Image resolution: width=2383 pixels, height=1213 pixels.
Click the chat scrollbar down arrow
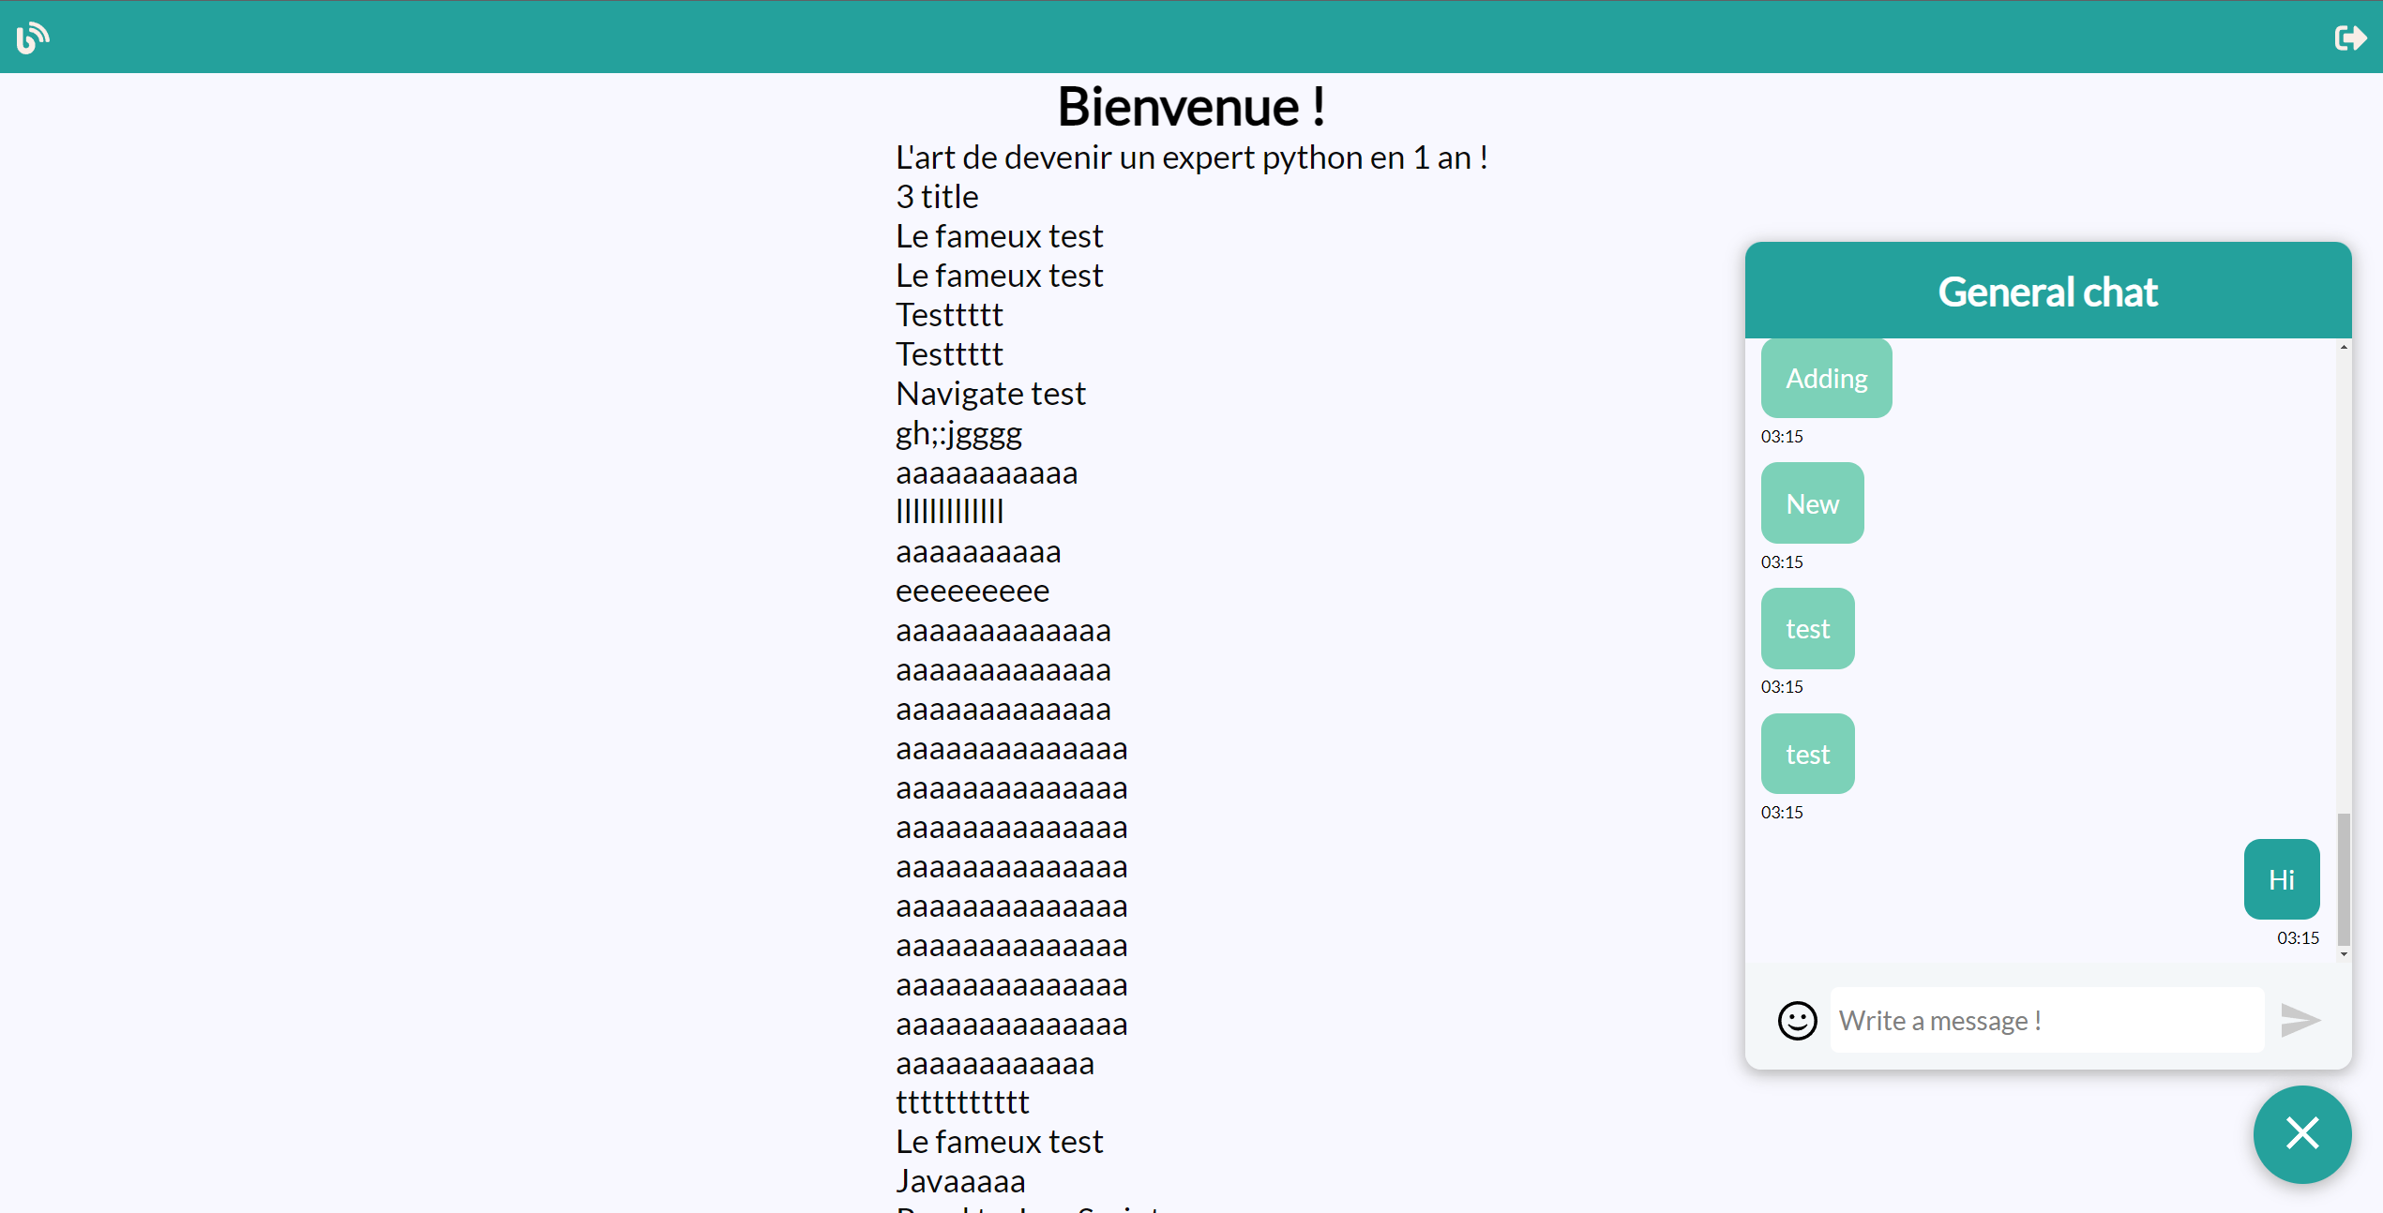pos(2344,954)
